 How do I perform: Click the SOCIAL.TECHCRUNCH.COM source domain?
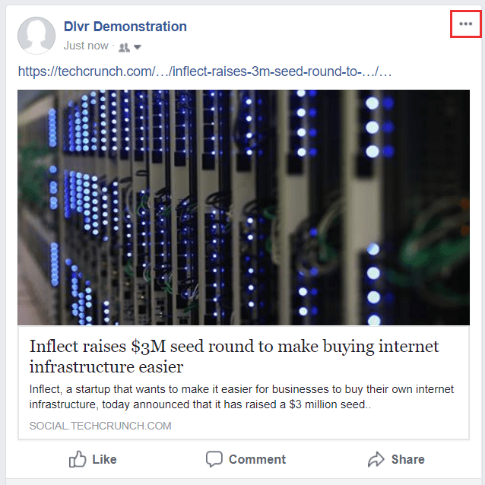coord(100,426)
